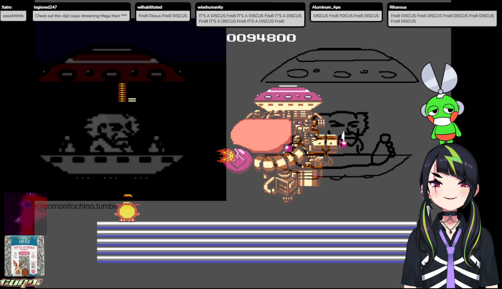Select Rihansua's FrisB DISCUS chat message

coord(442,18)
